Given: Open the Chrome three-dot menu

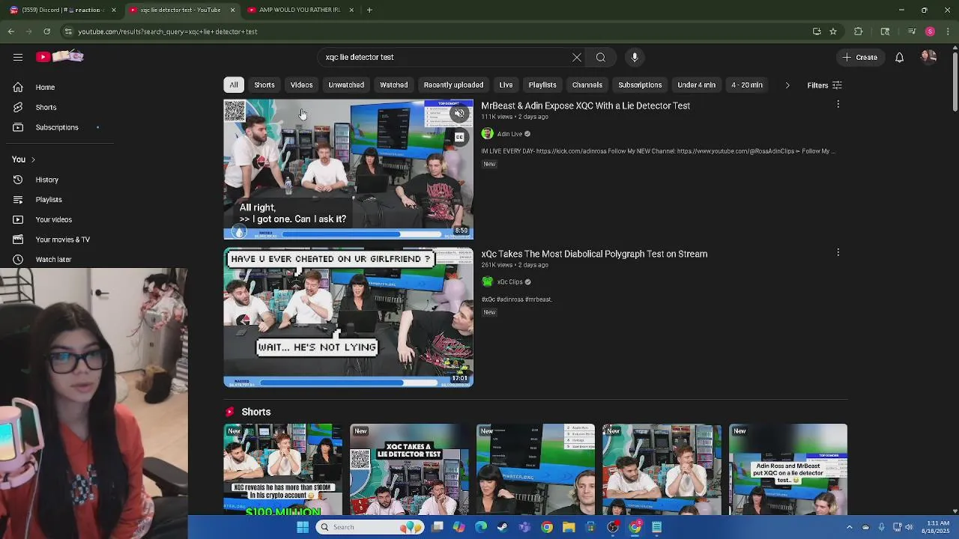Looking at the screenshot, I should 949,31.
